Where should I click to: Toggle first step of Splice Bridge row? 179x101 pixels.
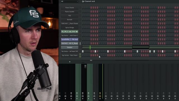83,27
